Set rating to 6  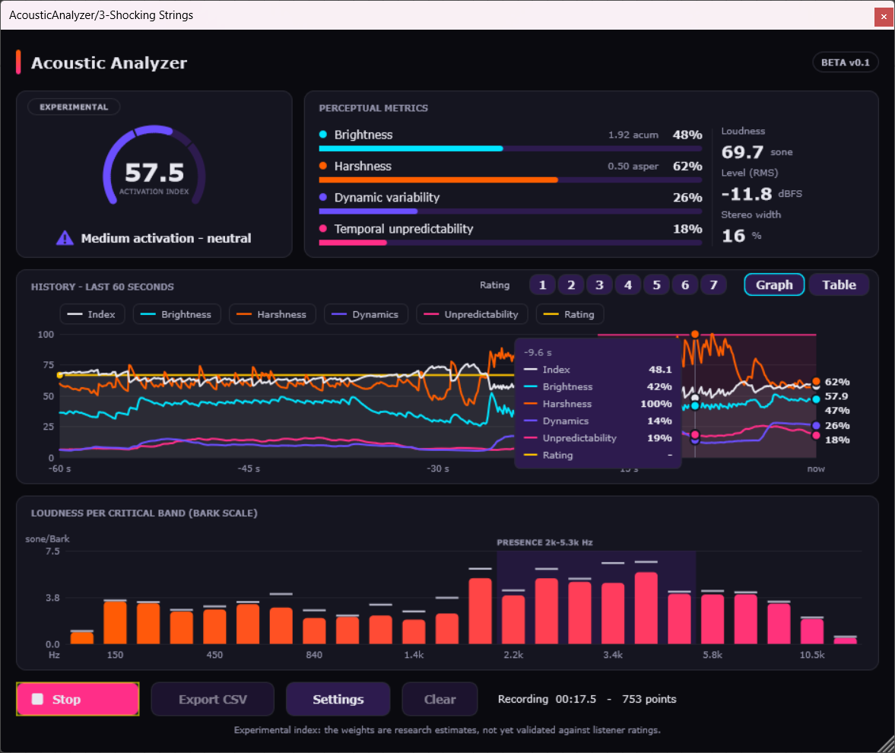[x=685, y=285]
